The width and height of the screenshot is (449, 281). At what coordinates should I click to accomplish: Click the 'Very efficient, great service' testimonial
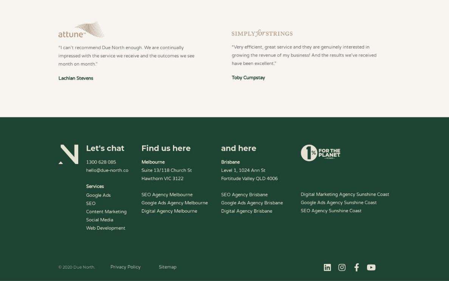tap(304, 55)
